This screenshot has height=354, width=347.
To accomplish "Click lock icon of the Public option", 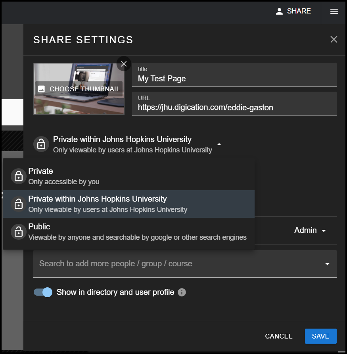I will click(x=19, y=232).
